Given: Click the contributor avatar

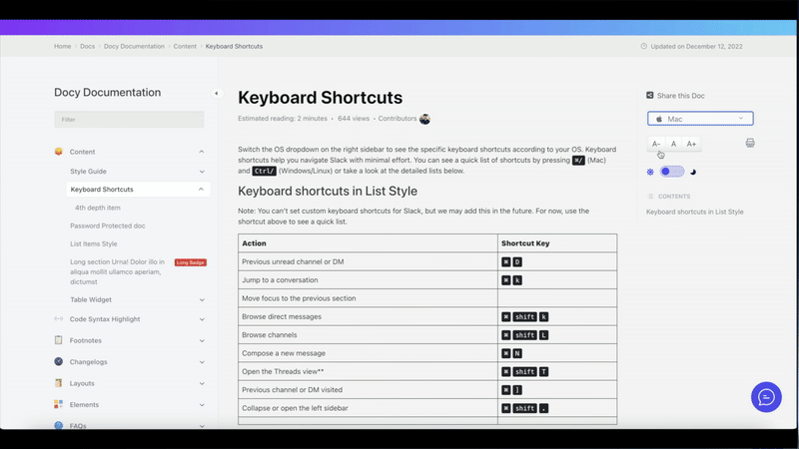Looking at the screenshot, I should pyautogui.click(x=425, y=119).
